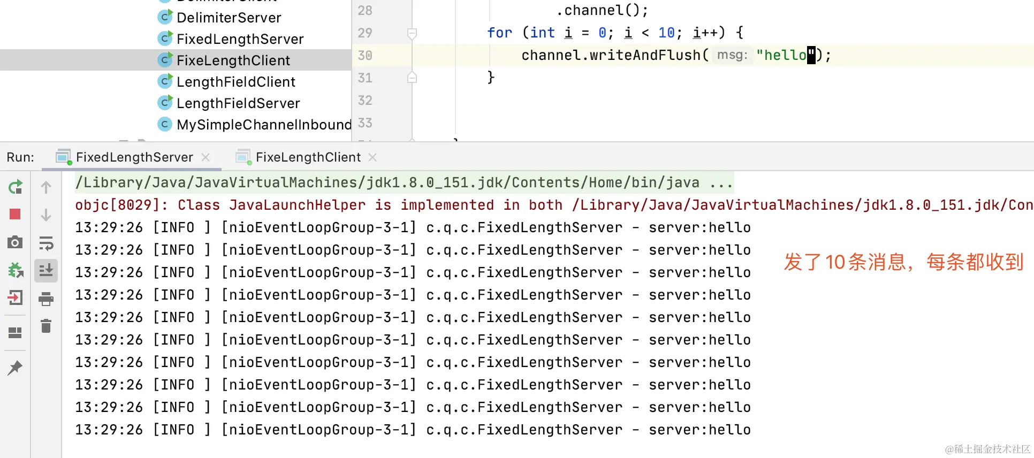
Task: Select DelimiterServer in the project tree
Action: point(229,18)
